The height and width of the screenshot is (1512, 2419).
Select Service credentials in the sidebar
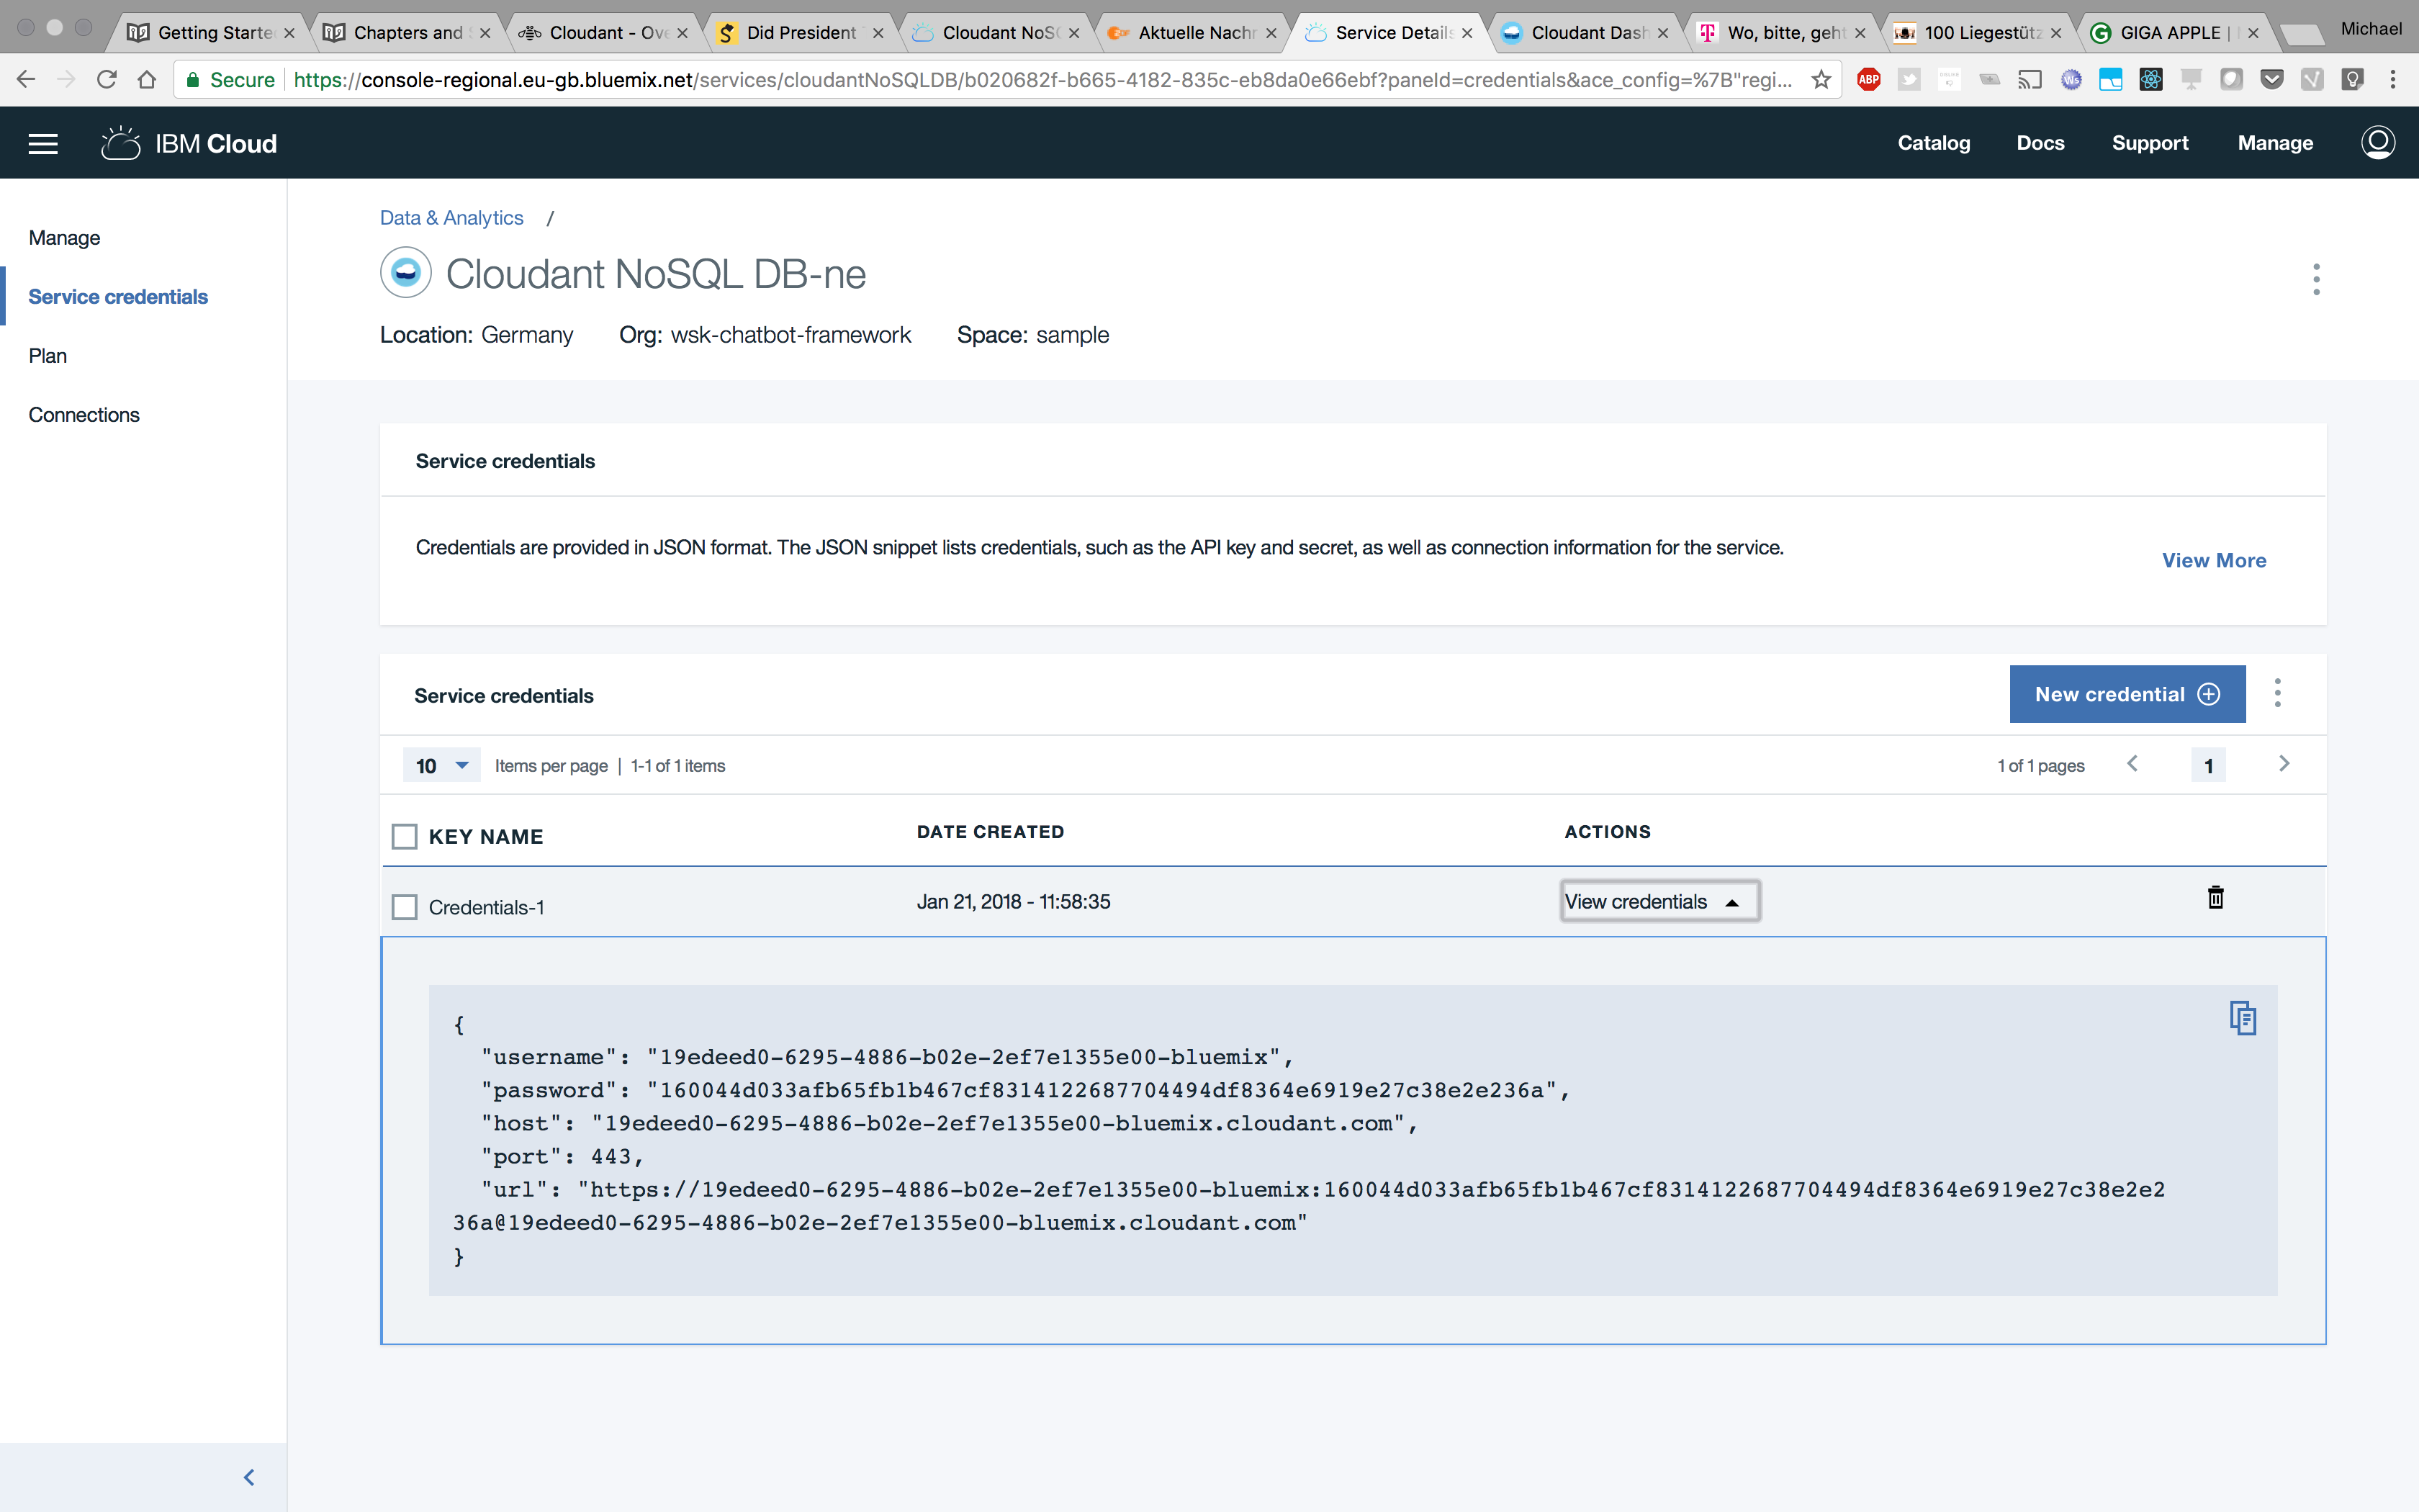(118, 297)
